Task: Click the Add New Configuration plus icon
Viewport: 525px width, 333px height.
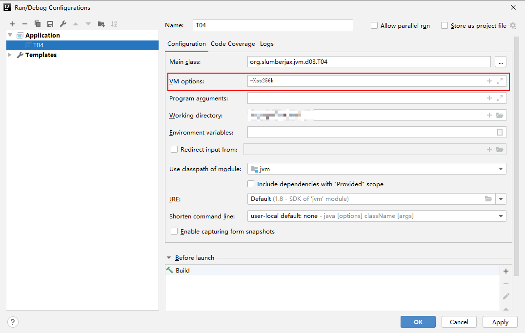Action: (x=12, y=24)
